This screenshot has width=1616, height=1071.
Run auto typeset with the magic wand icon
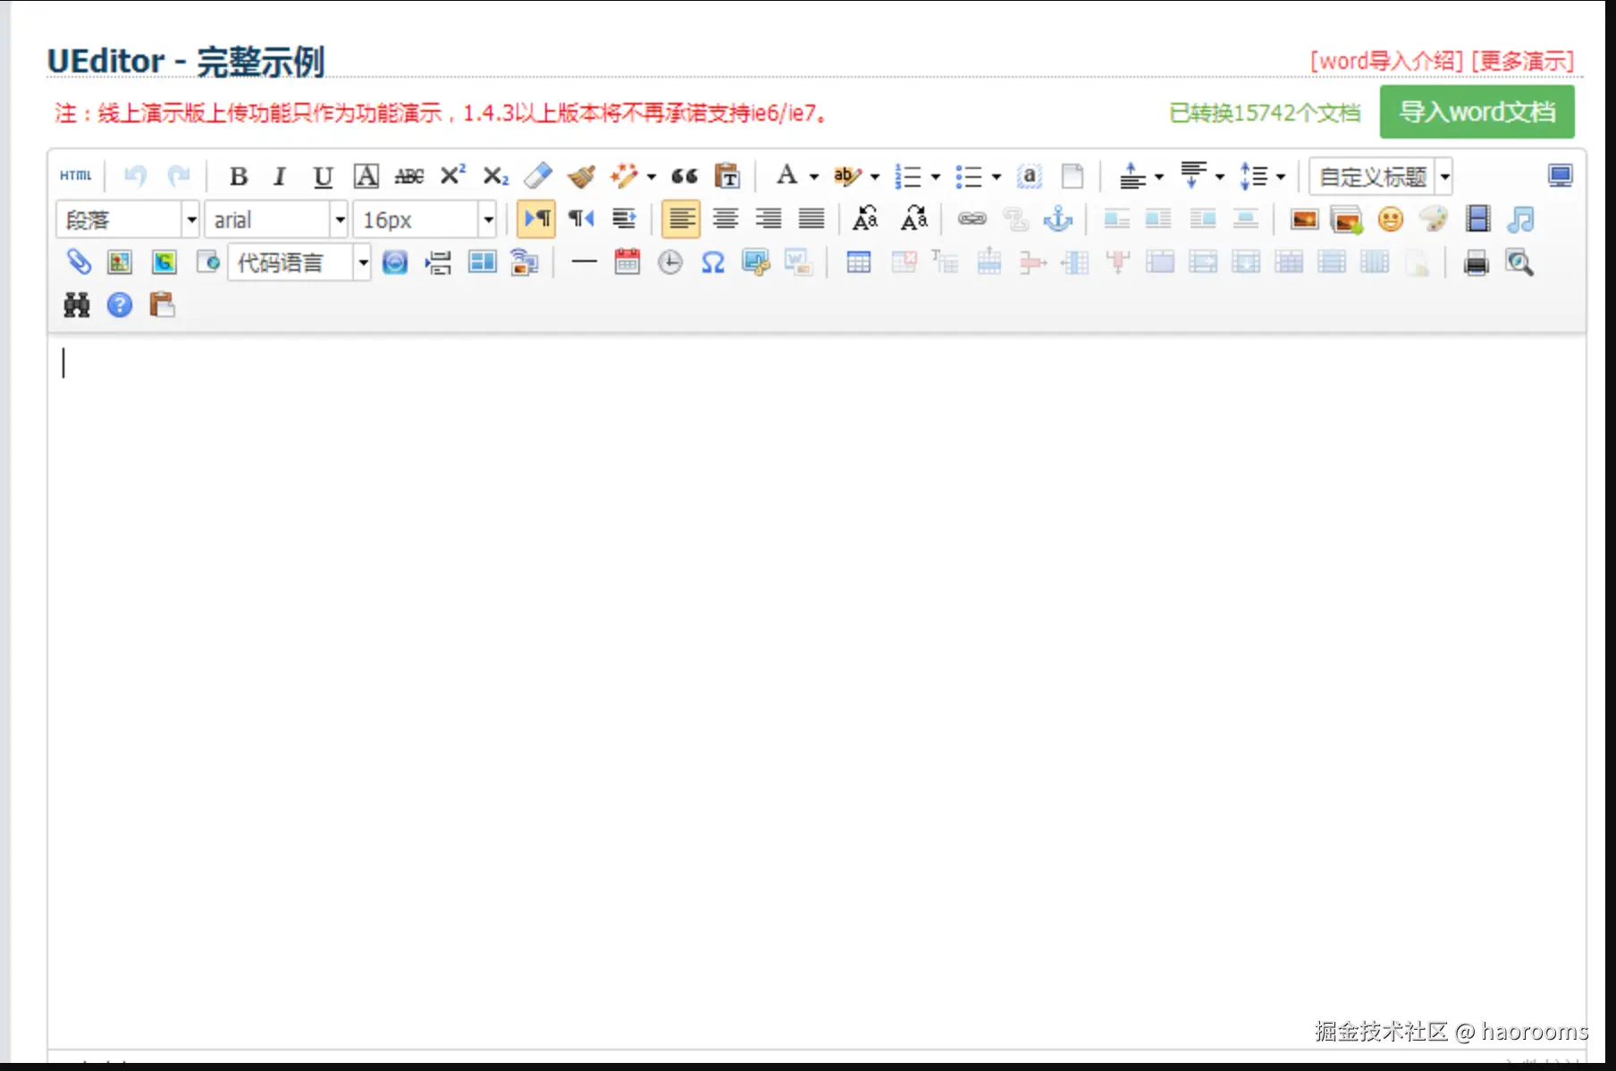[x=624, y=176]
